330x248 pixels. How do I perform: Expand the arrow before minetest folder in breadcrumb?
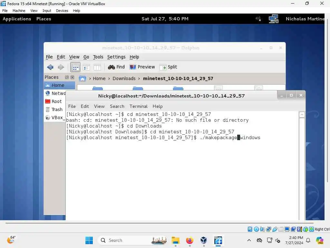[139, 79]
